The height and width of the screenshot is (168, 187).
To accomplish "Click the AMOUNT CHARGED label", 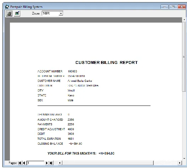I will click(x=50, y=120).
